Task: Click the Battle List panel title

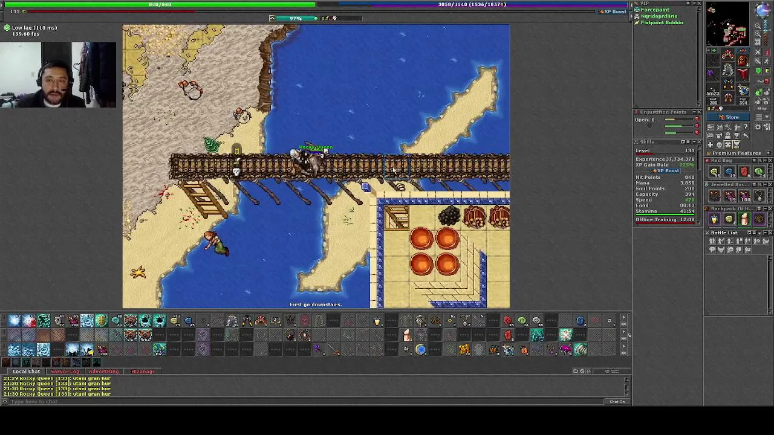Action: (x=724, y=233)
